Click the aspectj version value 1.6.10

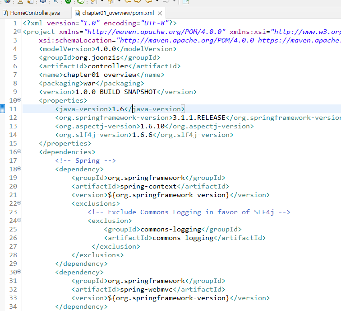[152, 126]
